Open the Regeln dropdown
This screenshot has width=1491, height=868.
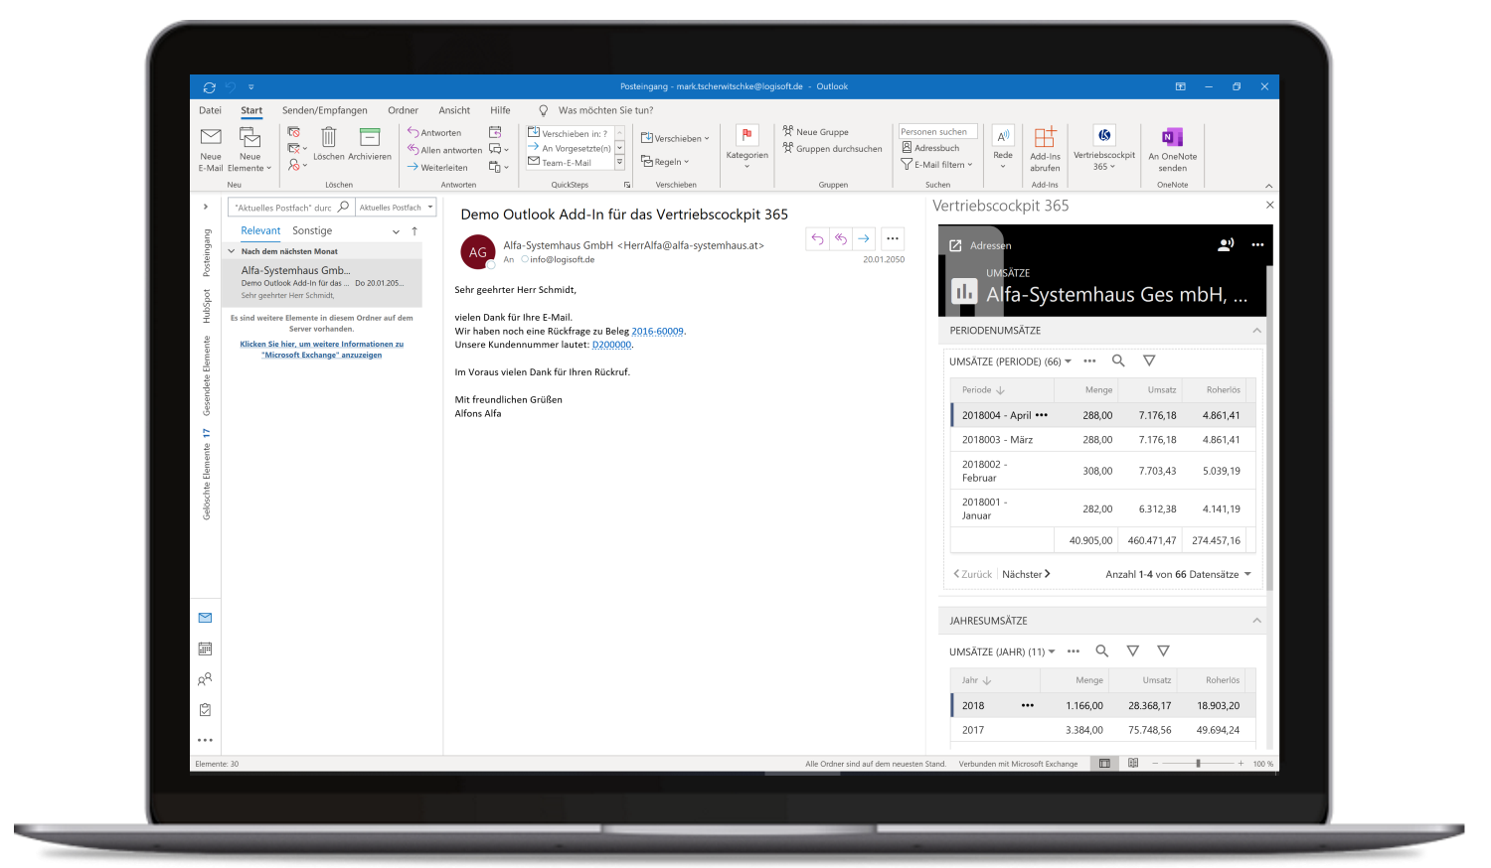point(665,161)
